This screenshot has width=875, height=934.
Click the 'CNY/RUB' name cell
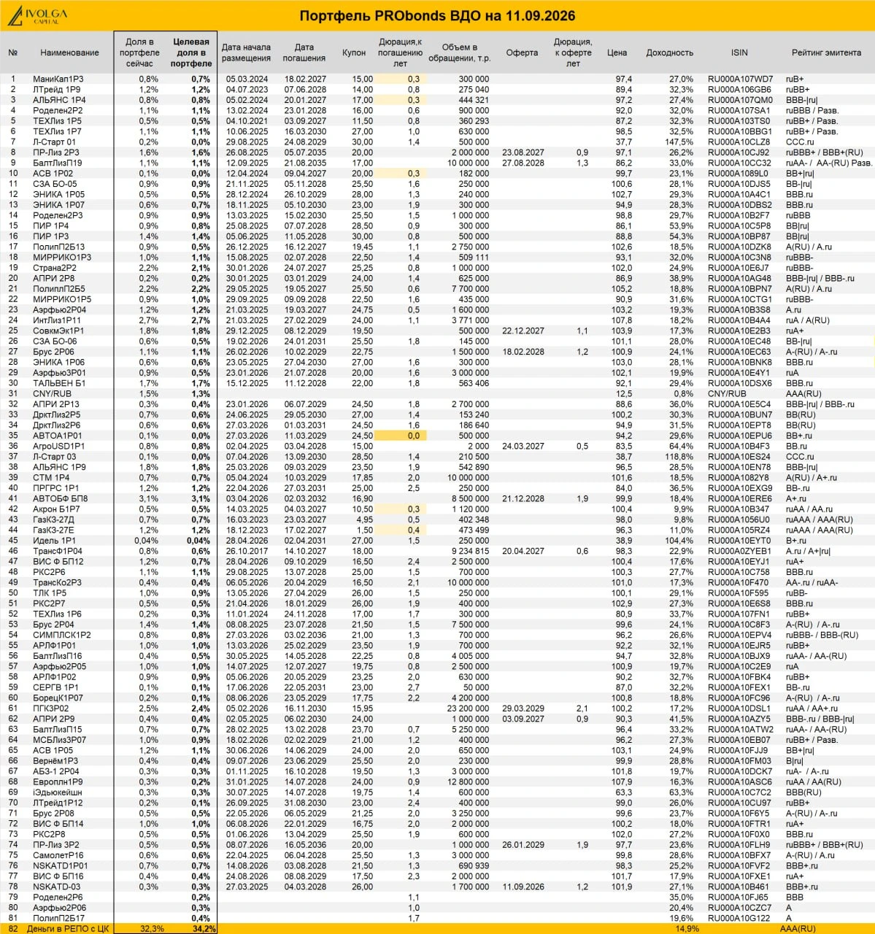point(53,393)
